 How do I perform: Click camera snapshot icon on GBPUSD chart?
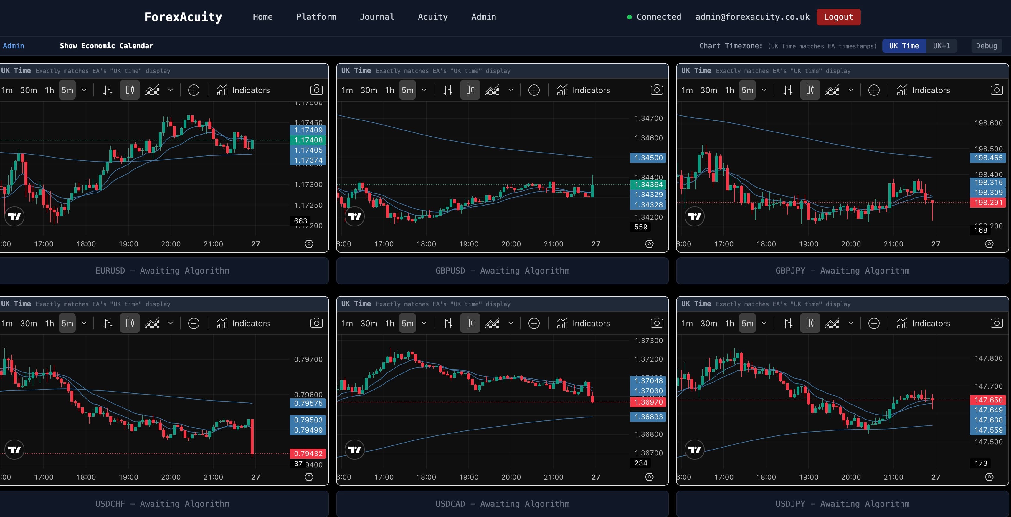click(x=657, y=90)
